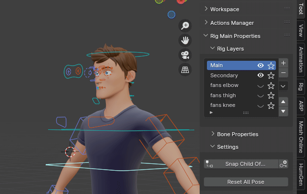Remove rig layer with minus button
The image size is (307, 194).
283,73
